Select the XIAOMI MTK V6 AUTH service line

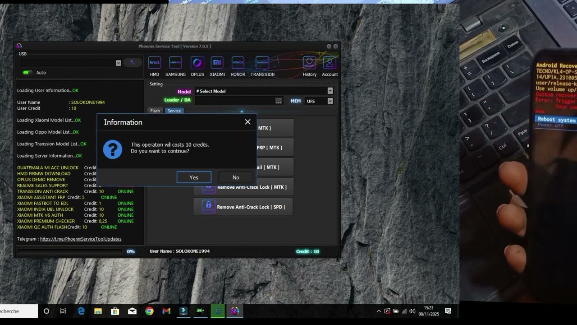tap(75, 215)
